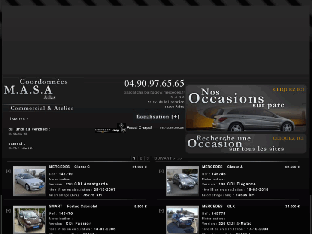The height and width of the screenshot is (234, 312).
Task: Open blue GLK car thumbnail
Action: 182,220
